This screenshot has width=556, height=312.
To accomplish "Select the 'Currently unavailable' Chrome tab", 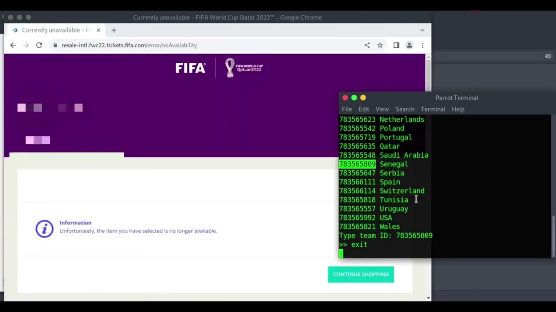I will [x=56, y=30].
